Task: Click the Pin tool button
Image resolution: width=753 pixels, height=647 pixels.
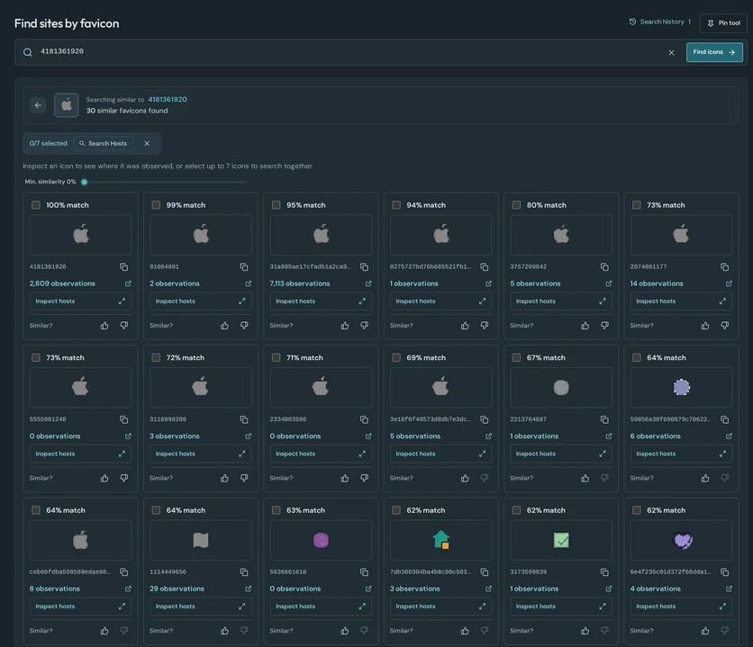Action: pos(723,22)
